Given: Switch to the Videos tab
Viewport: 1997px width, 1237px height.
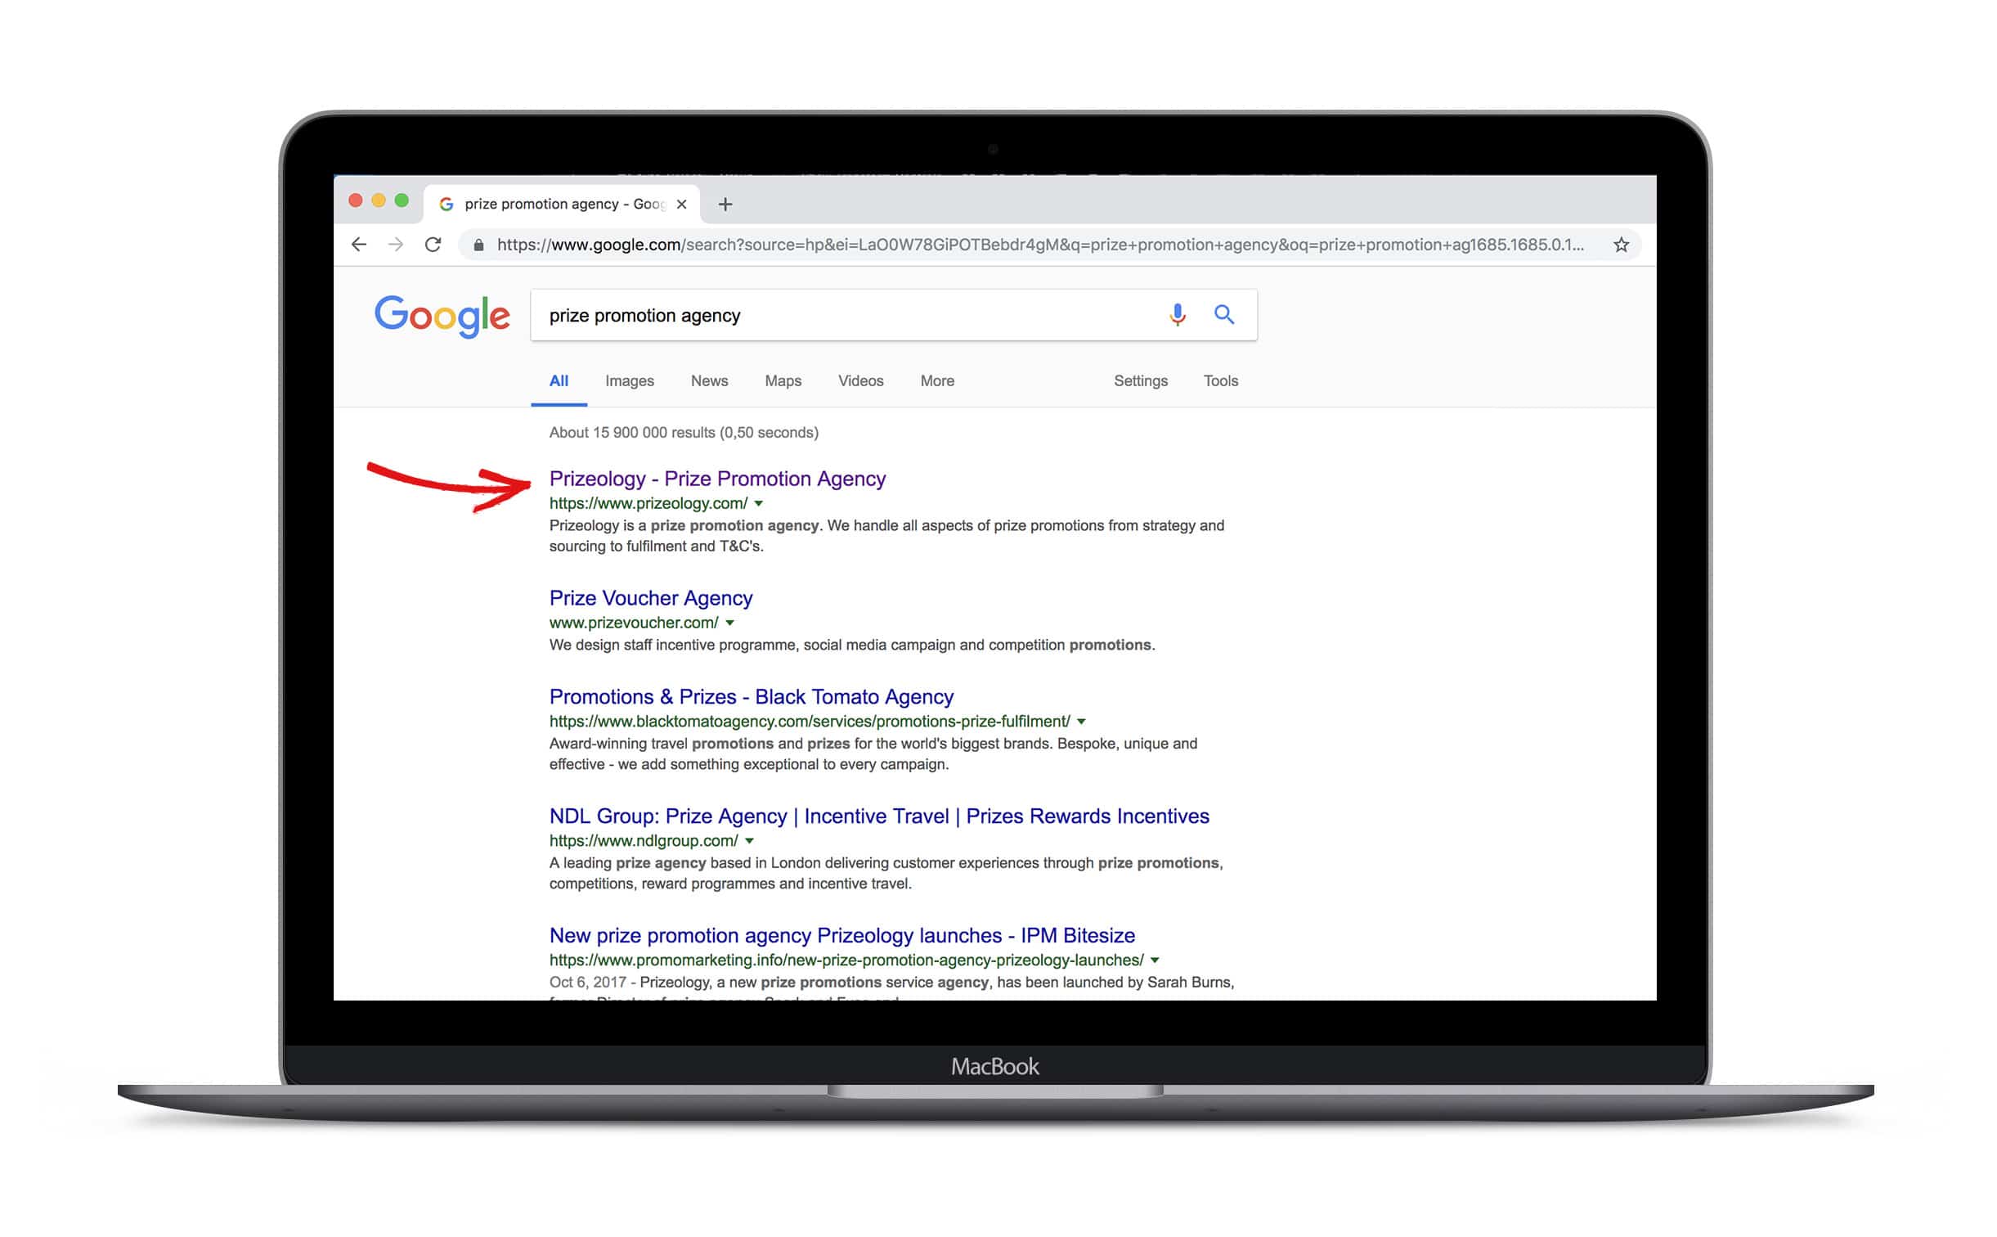Looking at the screenshot, I should (860, 380).
